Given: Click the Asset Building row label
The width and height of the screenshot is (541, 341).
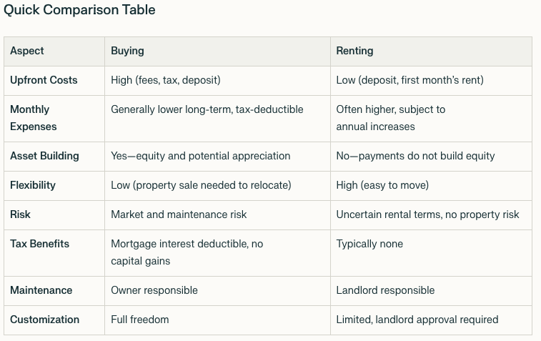Looking at the screenshot, I should point(44,156).
